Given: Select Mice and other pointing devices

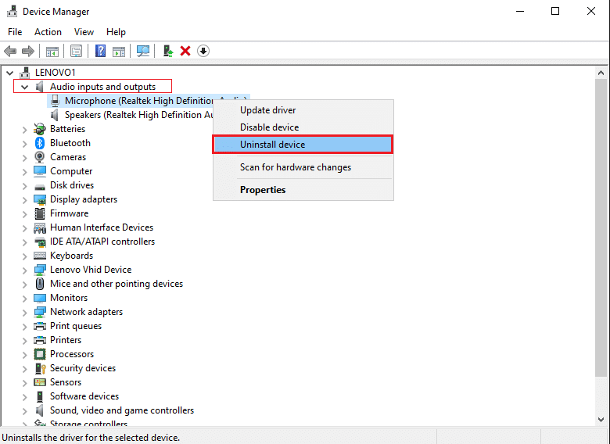Looking at the screenshot, I should pos(116,284).
